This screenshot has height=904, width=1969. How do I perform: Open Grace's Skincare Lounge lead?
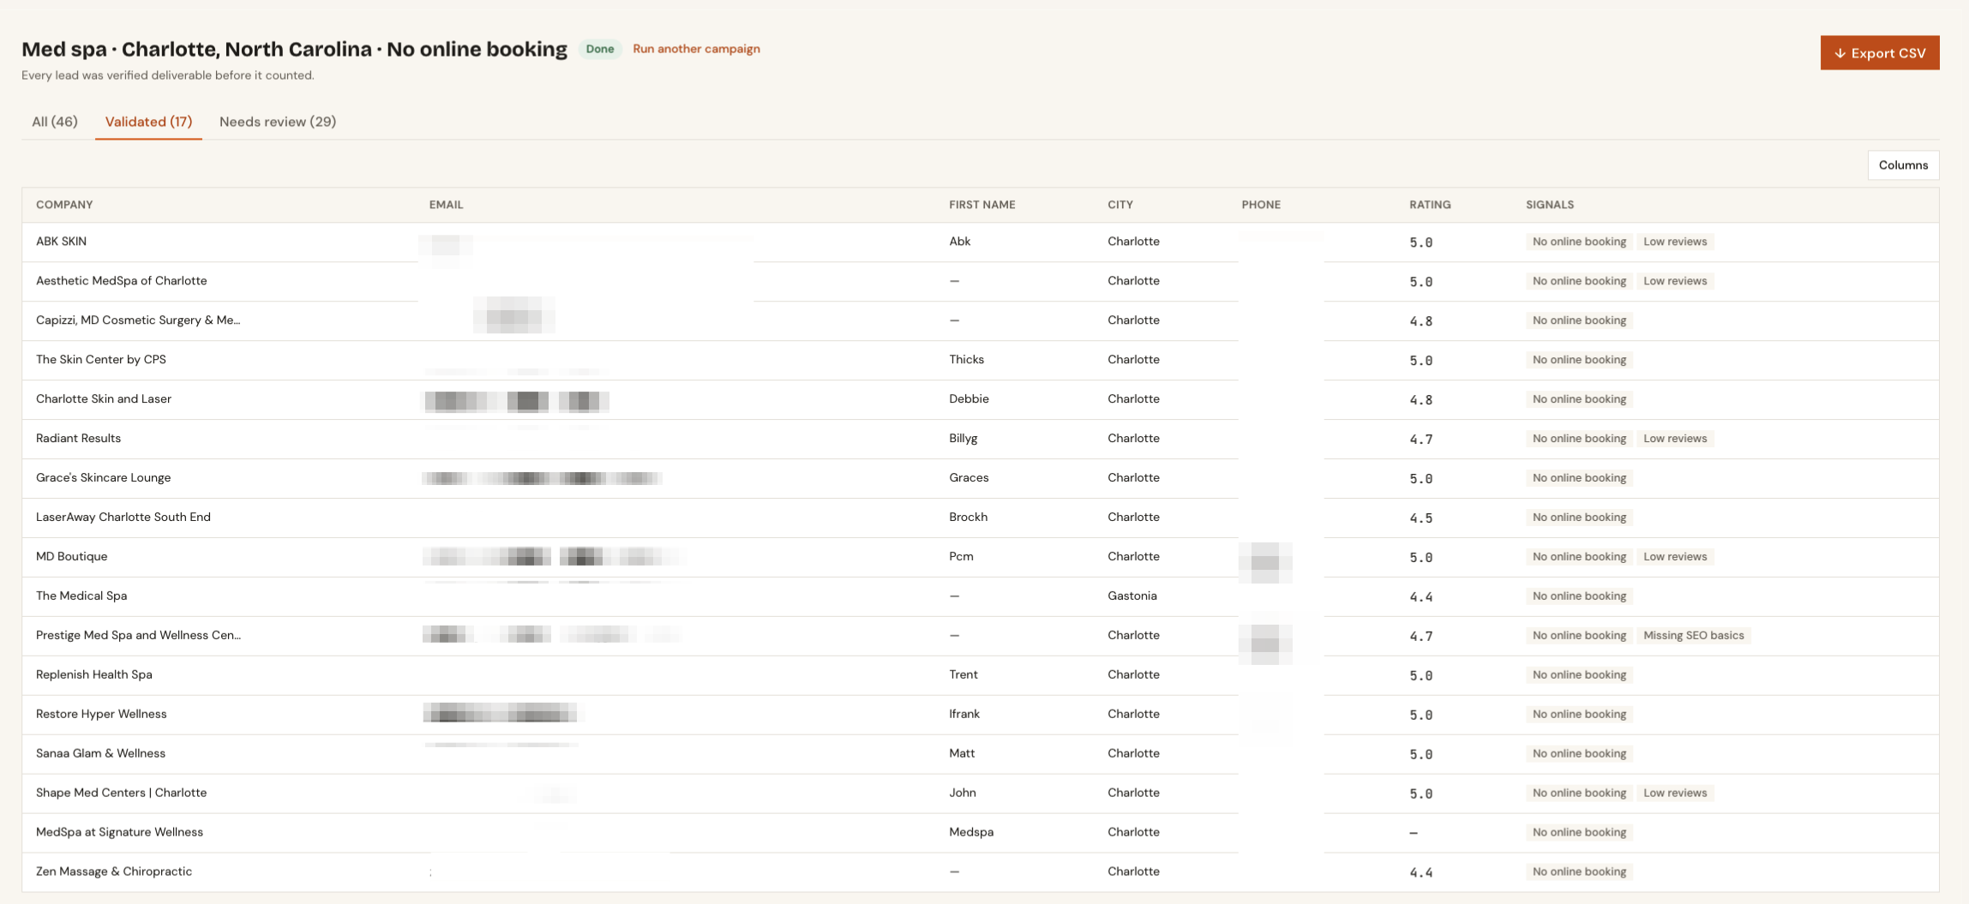coord(103,478)
